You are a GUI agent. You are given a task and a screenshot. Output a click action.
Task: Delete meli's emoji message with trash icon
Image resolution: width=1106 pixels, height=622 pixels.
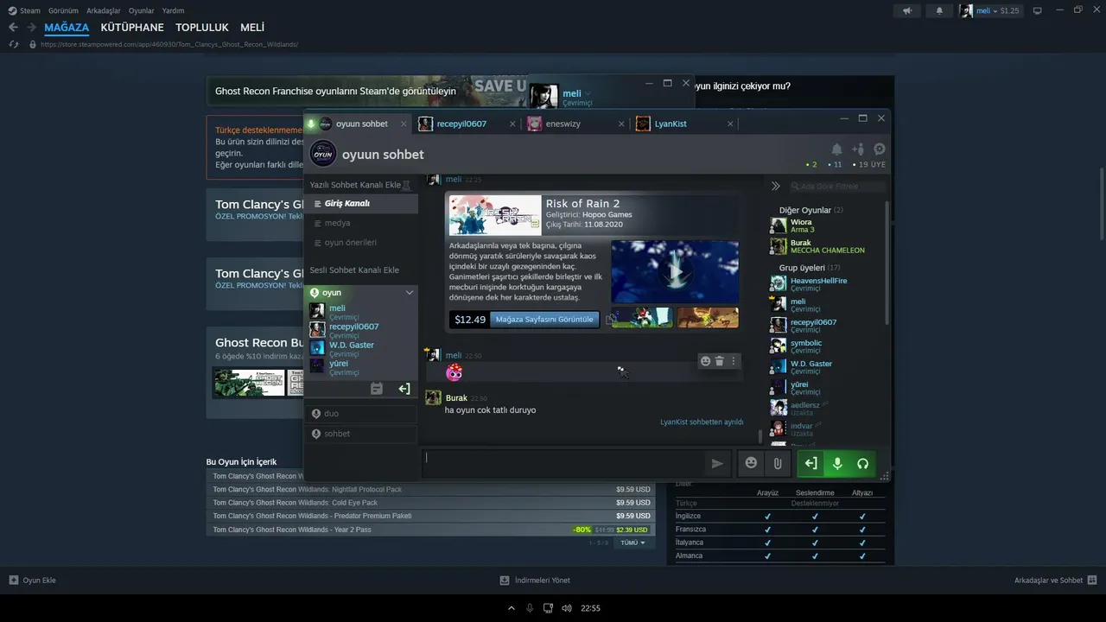click(x=719, y=361)
